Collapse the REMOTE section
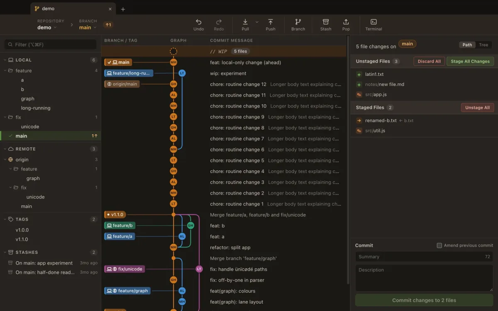This screenshot has width=498, height=311. pyautogui.click(x=5, y=149)
